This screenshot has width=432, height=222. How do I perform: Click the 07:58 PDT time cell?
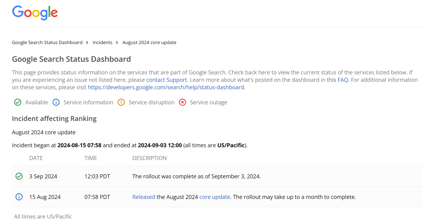(97, 197)
